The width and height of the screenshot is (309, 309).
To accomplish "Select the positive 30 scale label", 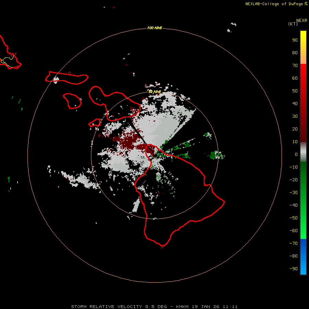I will point(295,116).
